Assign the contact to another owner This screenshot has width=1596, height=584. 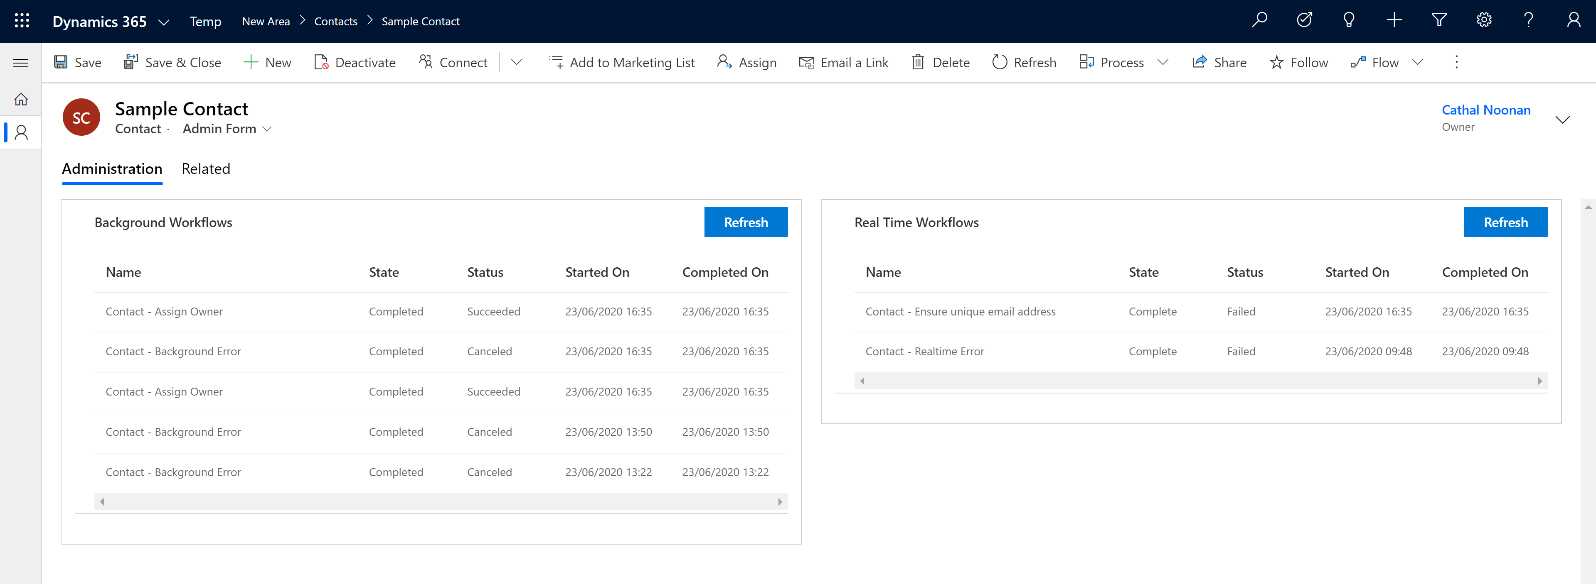click(746, 63)
